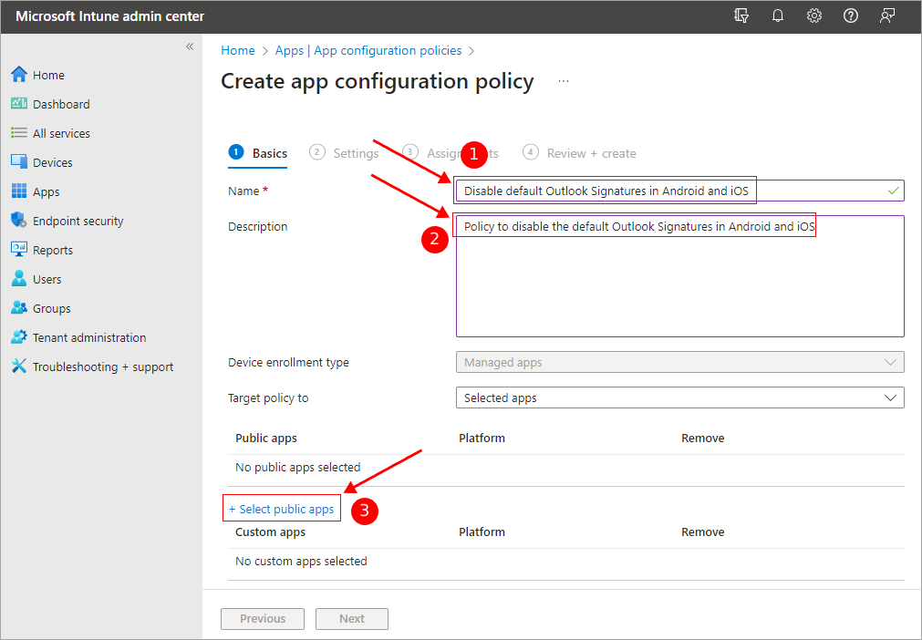Image resolution: width=922 pixels, height=640 pixels.
Task: Click the Devices monitor icon
Action: (19, 162)
